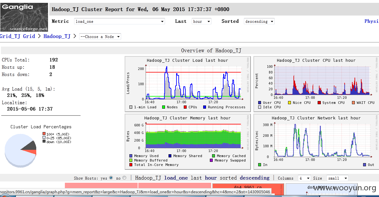379x197 pixels.
Task: Click the Cluster Load Percentages pie chart
Action: 21,150
